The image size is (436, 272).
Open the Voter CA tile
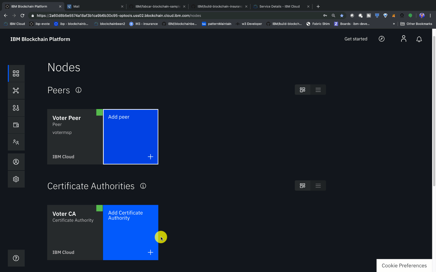[x=75, y=232]
